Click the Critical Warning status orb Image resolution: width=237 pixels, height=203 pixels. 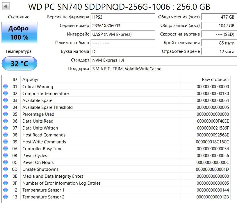(x=6, y=87)
